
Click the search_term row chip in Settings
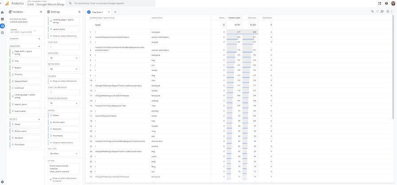pyautogui.click(x=64, y=29)
